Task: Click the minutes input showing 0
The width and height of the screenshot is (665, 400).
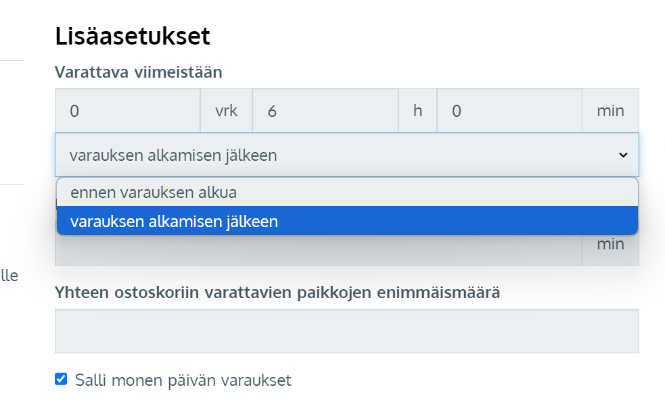Action: [509, 111]
